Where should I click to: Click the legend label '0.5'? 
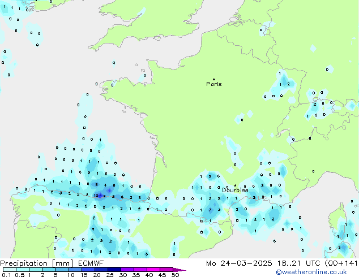coord(20,275)
